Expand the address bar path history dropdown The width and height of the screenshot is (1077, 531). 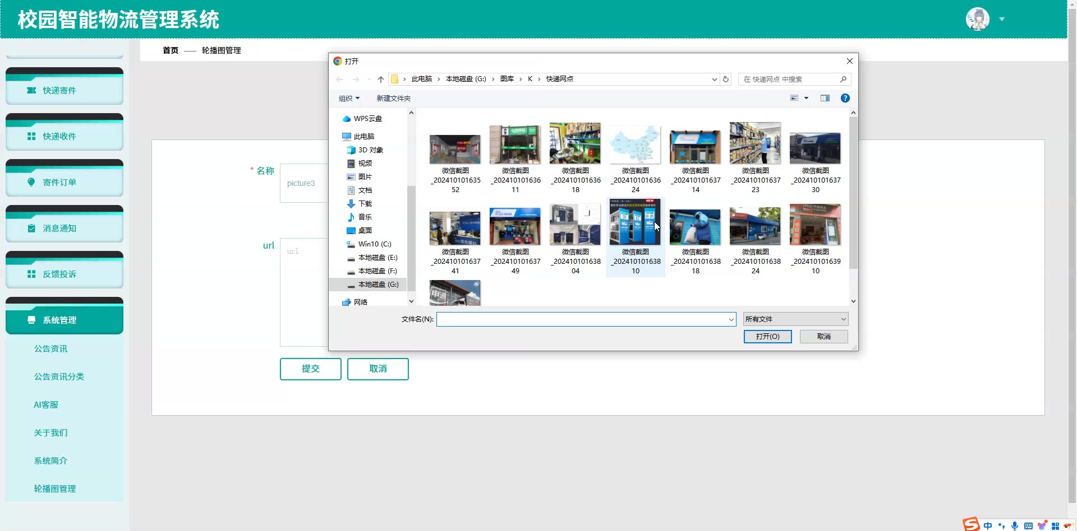714,80
